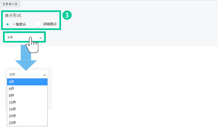
Task: Select the 一覧表示 radio button
Action: point(8,24)
